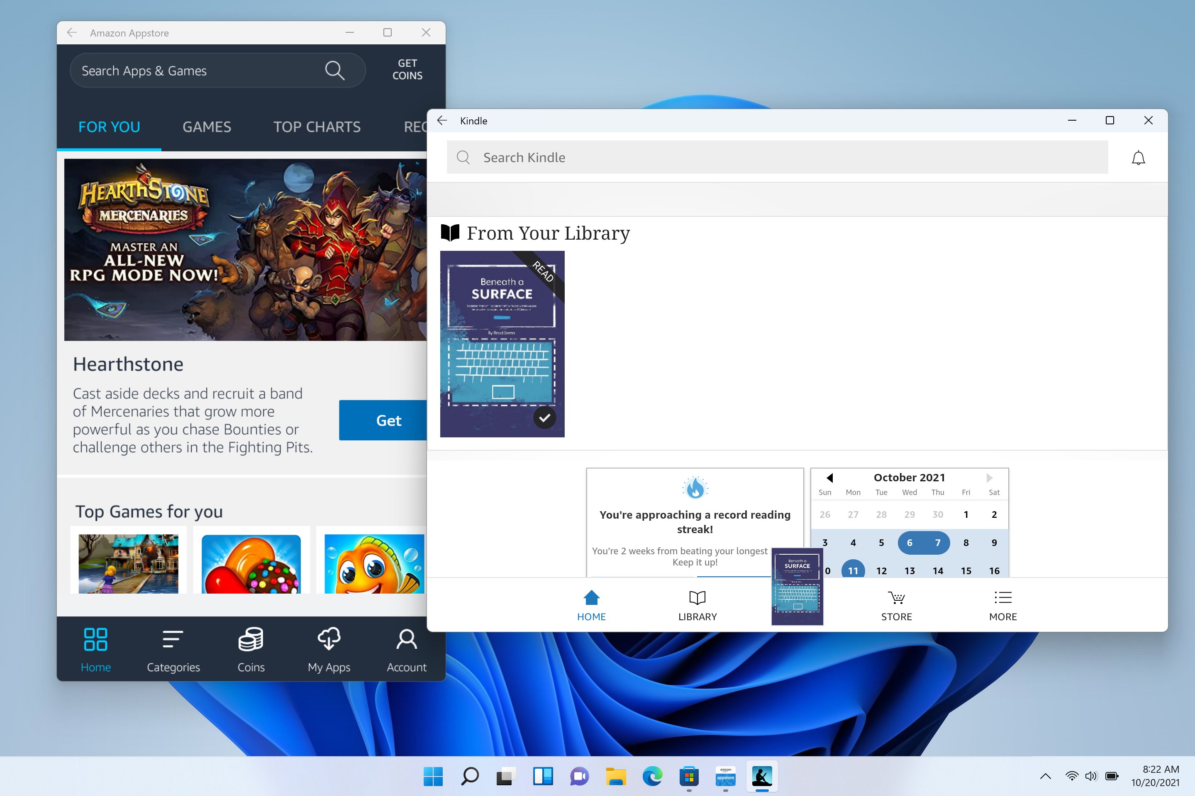Maximize the Amazon Appstore window
Screen dimensions: 1195x796
(387, 32)
